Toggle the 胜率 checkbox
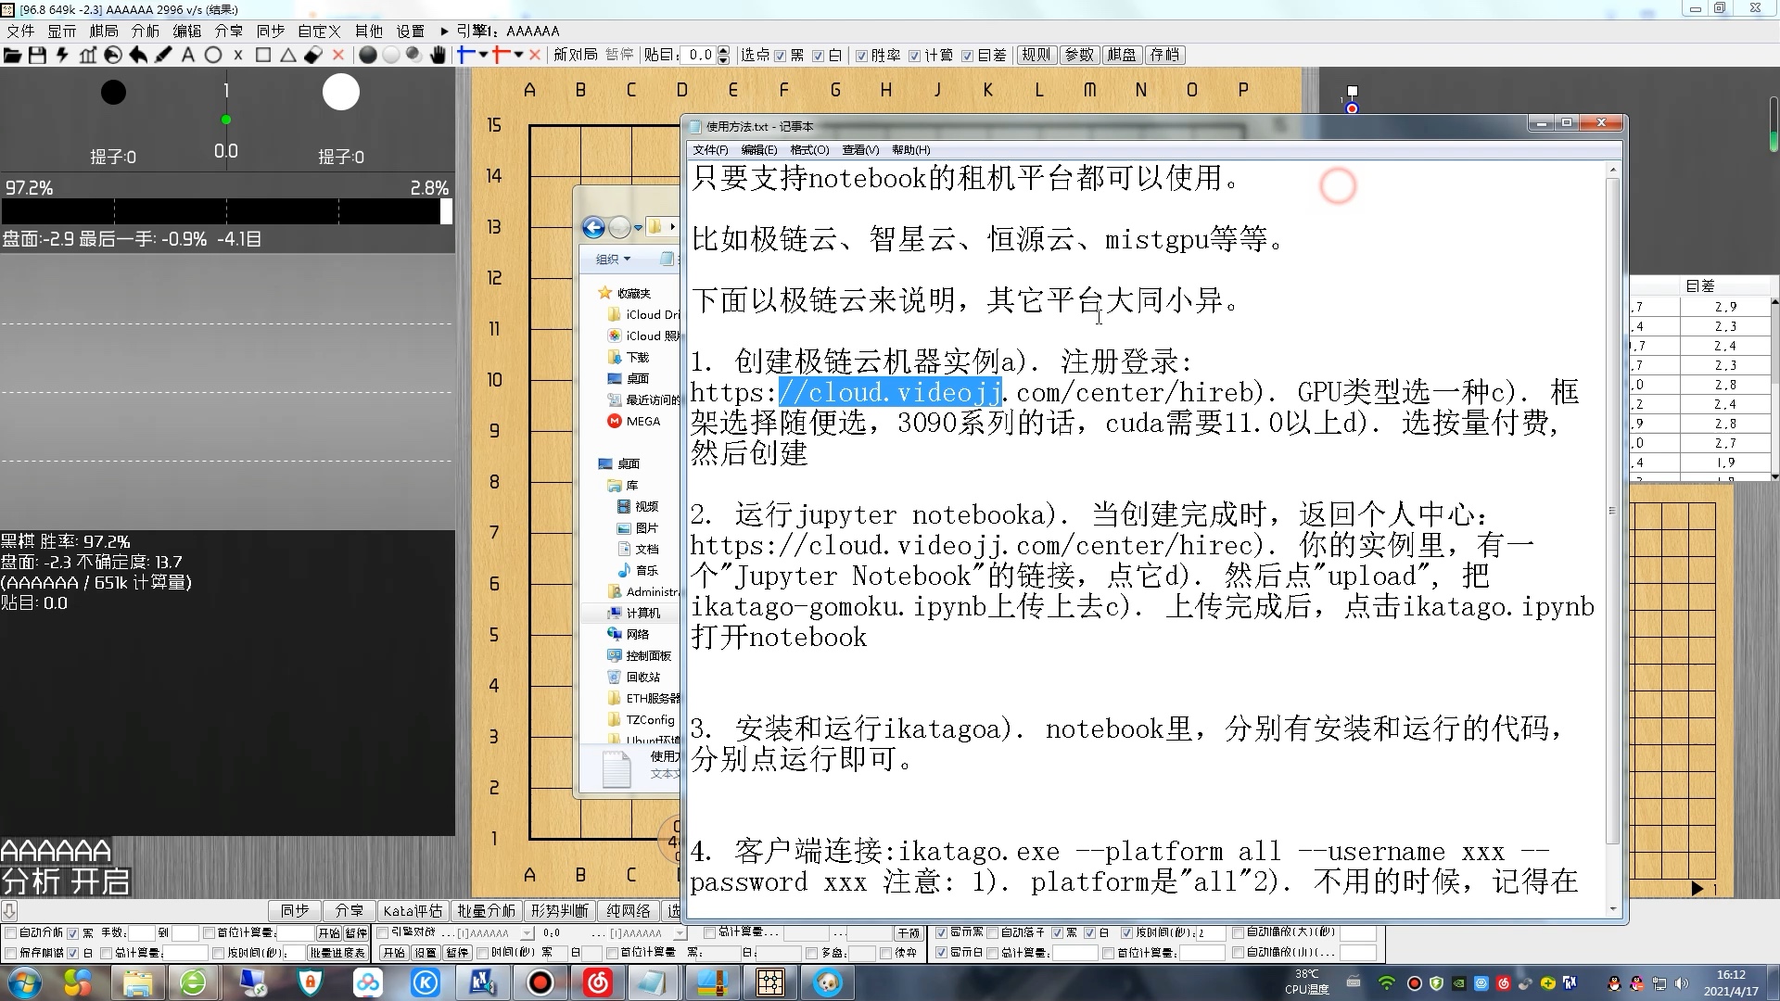Viewport: 1780px width, 1001px height. click(861, 56)
